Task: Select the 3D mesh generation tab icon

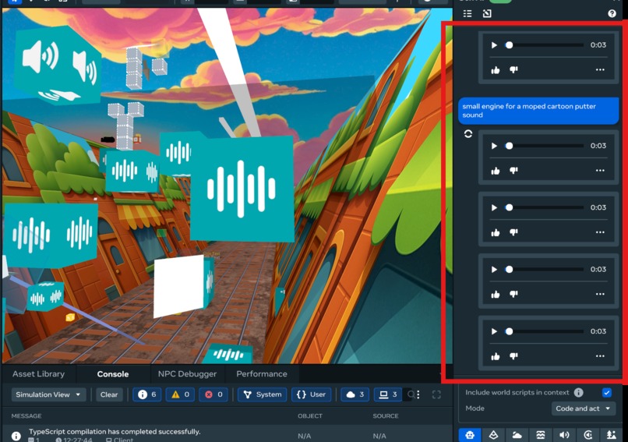Action: point(493,435)
